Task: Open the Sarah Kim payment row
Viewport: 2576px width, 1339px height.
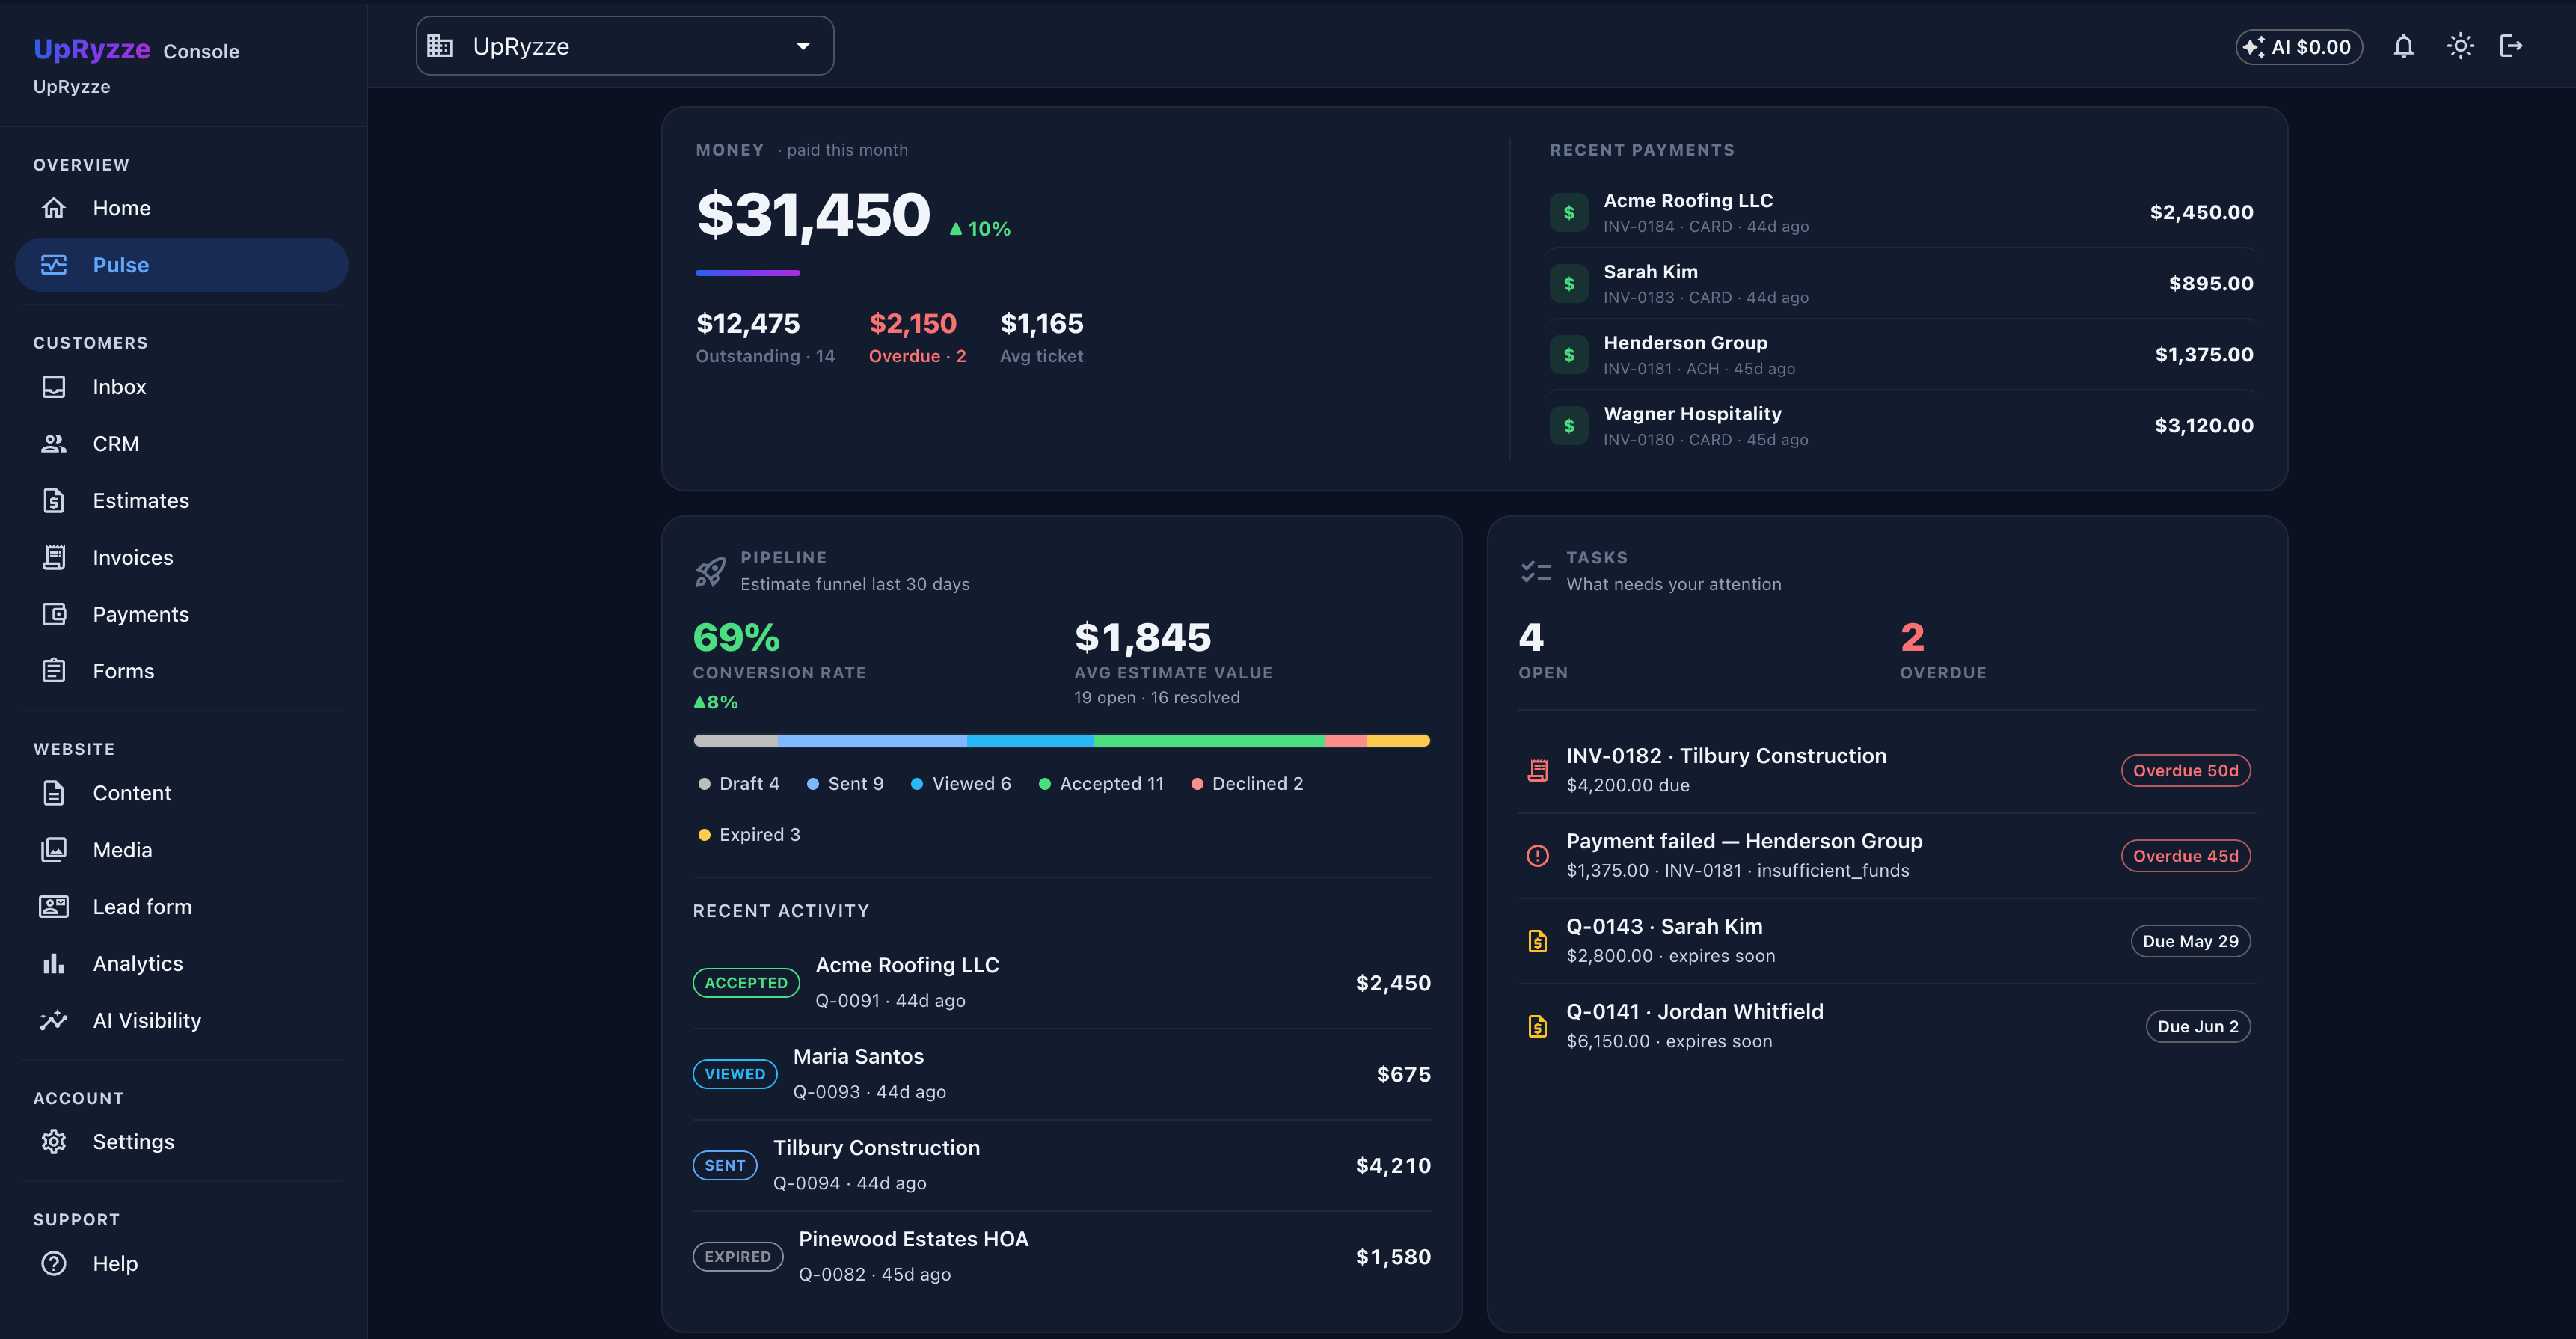Action: click(1901, 284)
